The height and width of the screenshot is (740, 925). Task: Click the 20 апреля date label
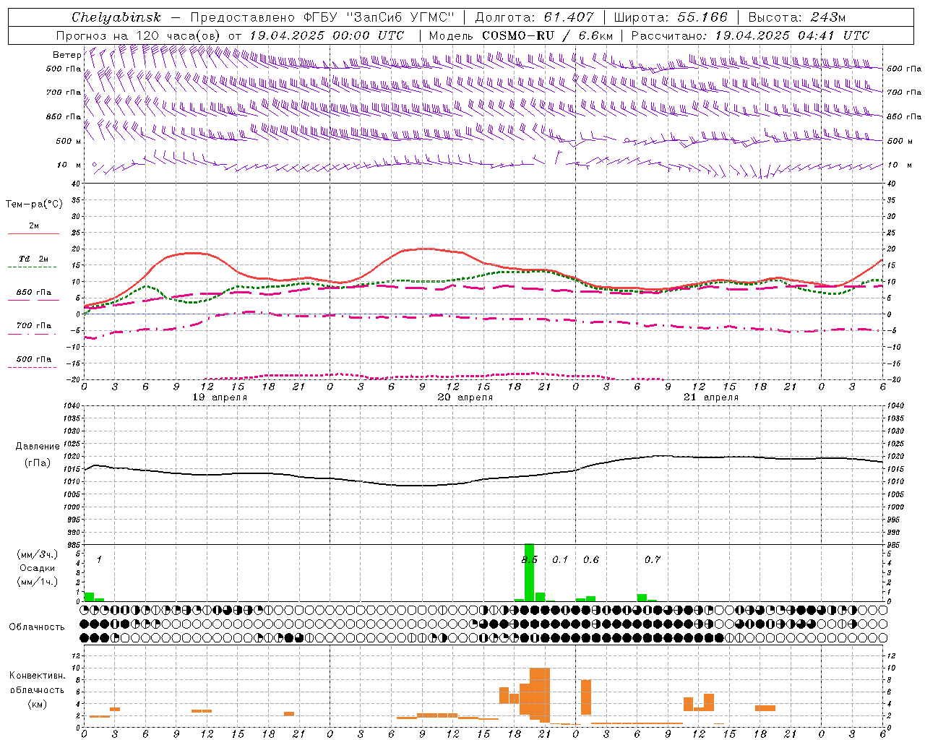point(465,397)
